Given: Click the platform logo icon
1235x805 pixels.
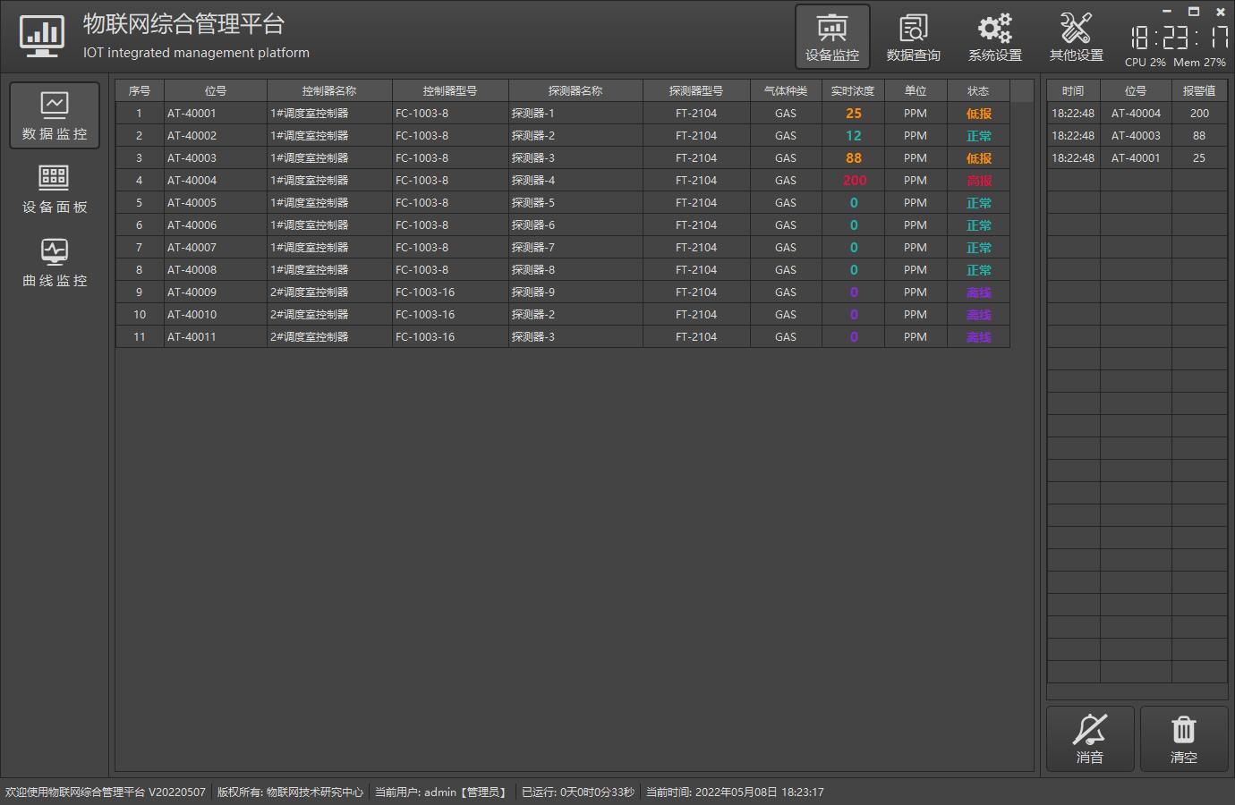Looking at the screenshot, I should click(x=42, y=37).
